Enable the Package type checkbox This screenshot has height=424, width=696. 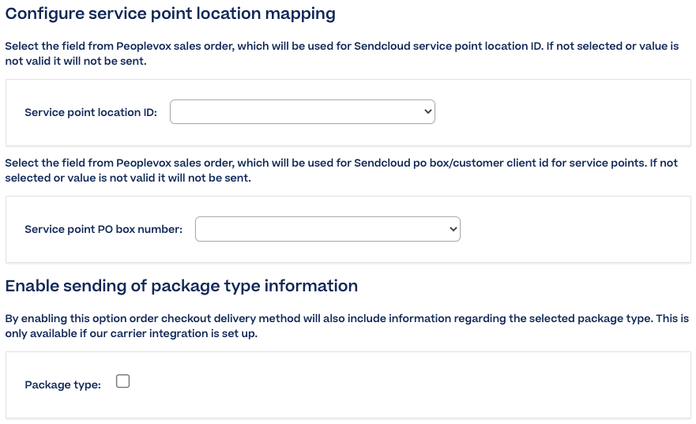click(122, 381)
